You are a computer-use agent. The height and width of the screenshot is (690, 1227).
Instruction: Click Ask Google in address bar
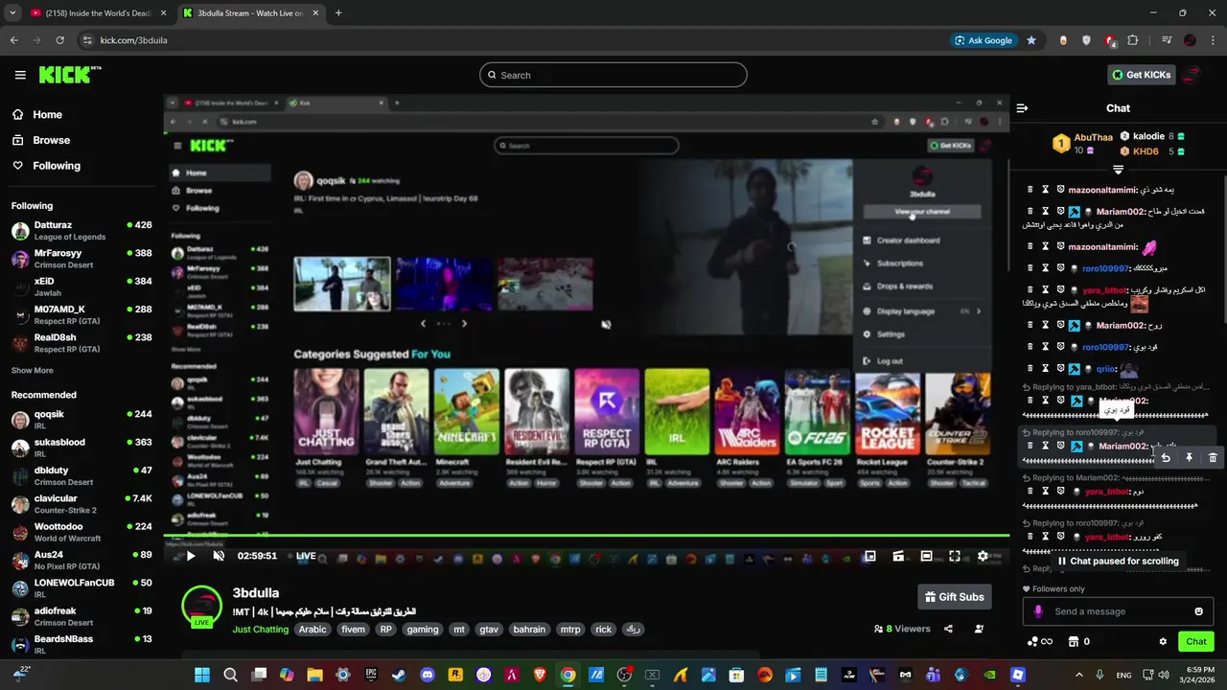984,40
